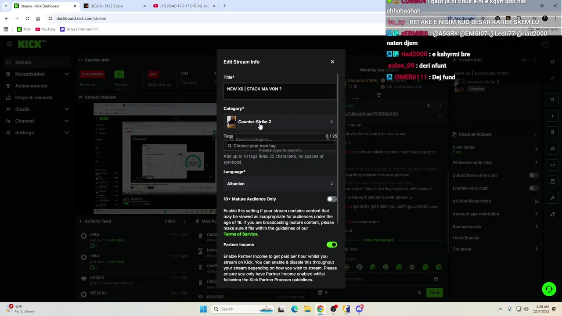
Task: Open Activity Feed three-dot options menu
Action: point(185,222)
